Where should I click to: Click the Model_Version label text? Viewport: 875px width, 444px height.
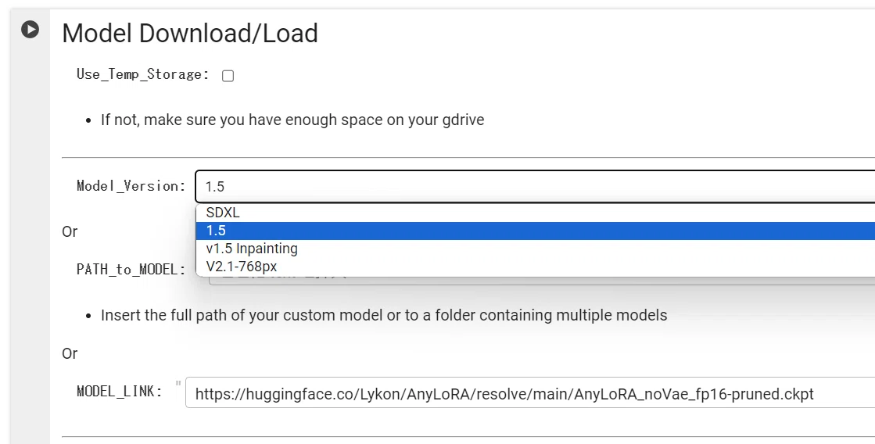point(131,186)
